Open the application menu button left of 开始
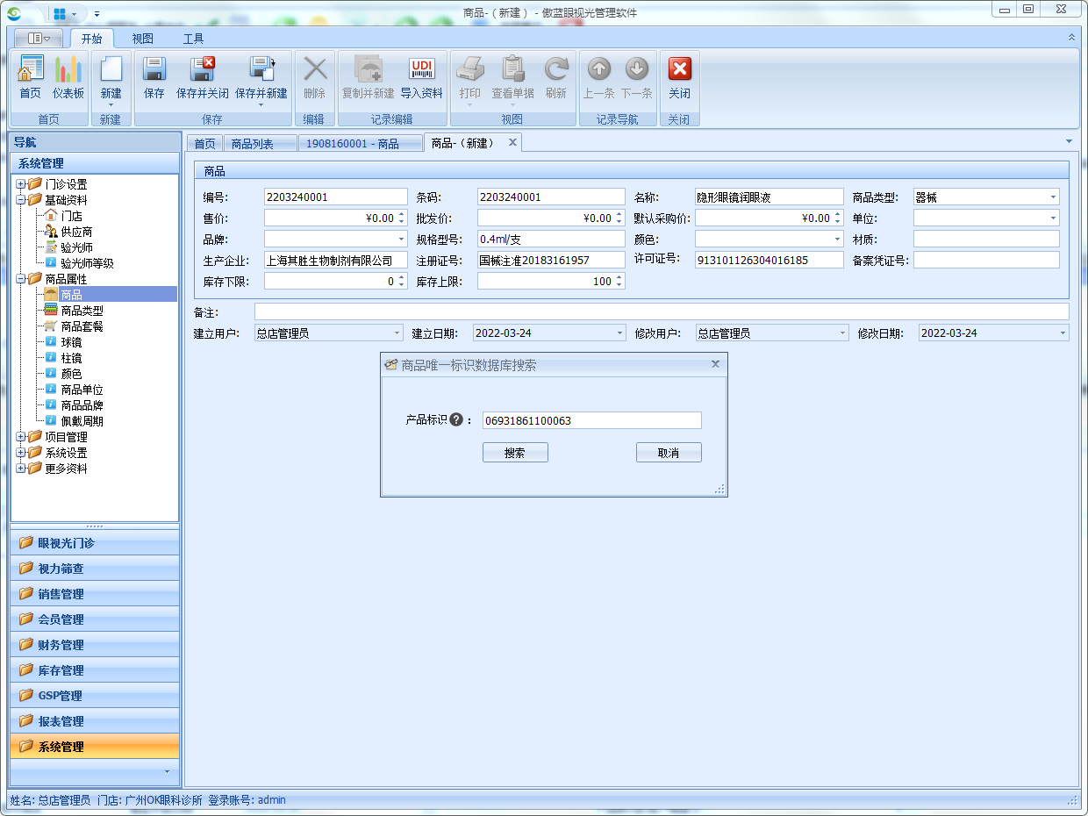Screen dimensions: 1088x816 point(39,39)
